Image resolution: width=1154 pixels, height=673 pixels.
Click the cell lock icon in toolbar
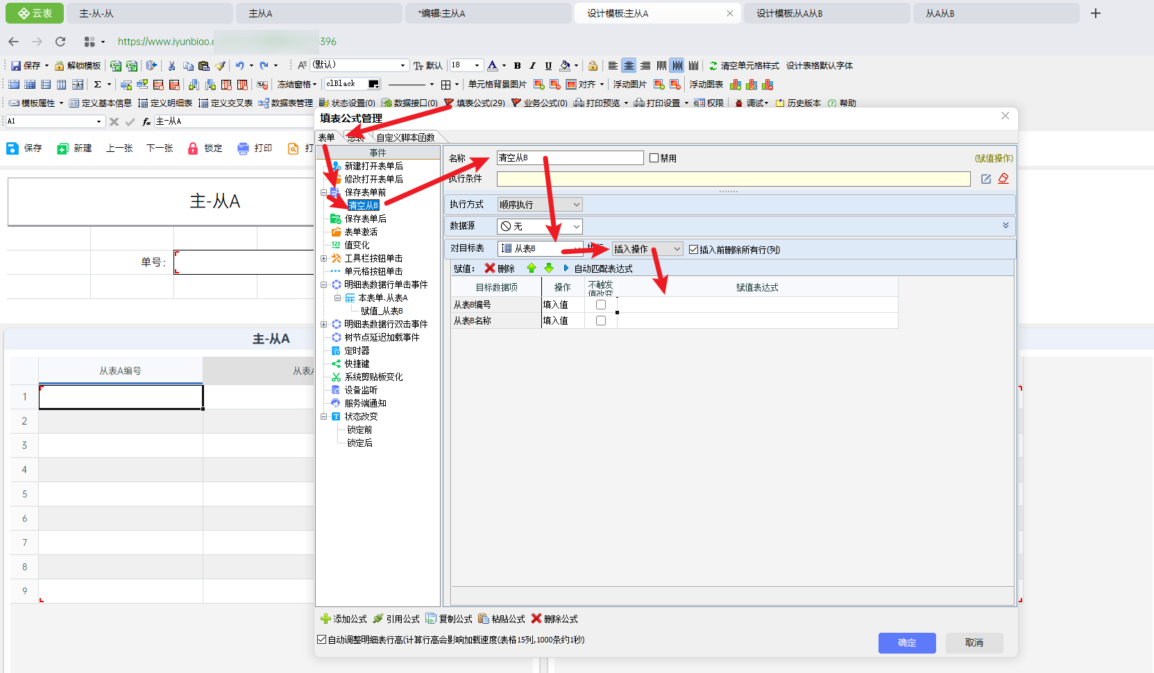coord(593,66)
